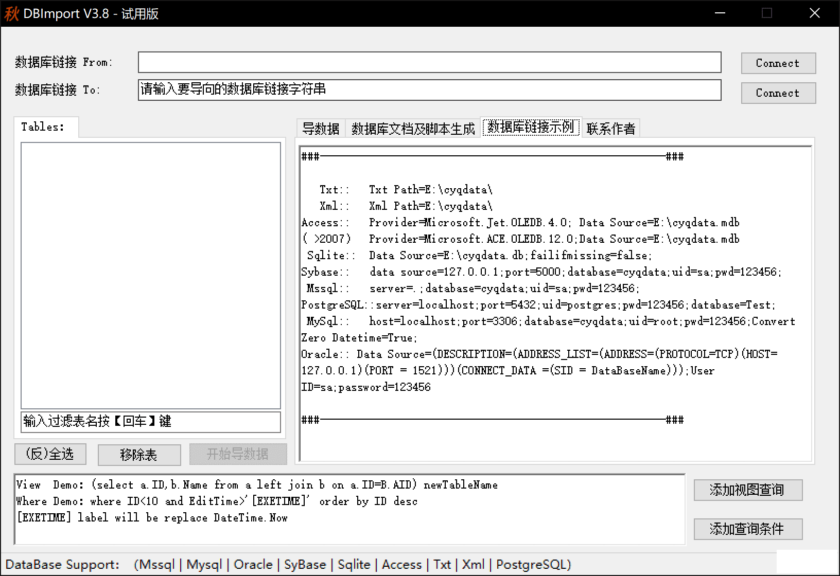Select the 数据库链接示例 tab
This screenshot has width=840, height=576.
click(x=531, y=127)
